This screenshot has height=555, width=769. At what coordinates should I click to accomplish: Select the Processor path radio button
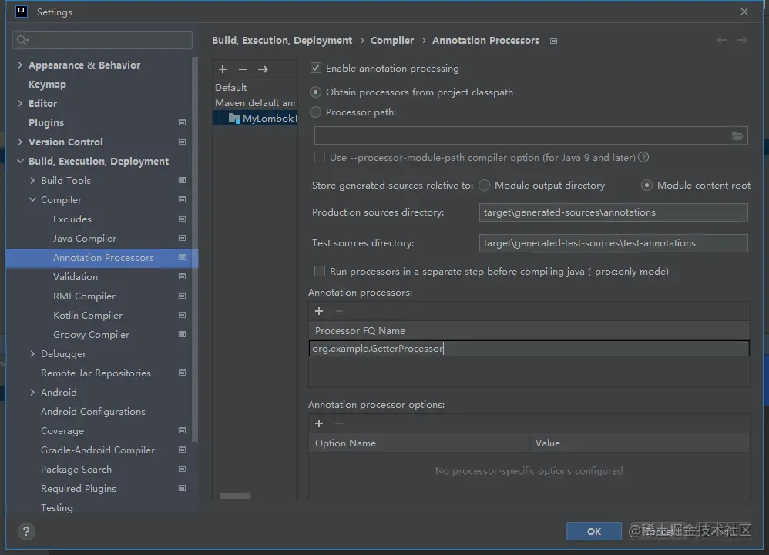pyautogui.click(x=316, y=112)
